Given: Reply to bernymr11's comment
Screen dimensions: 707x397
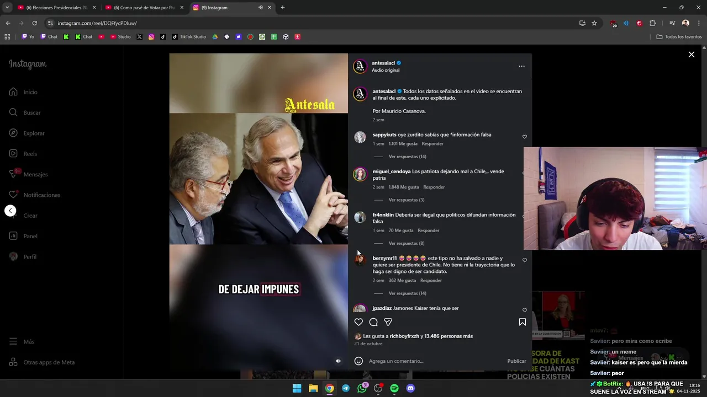Looking at the screenshot, I should (431, 281).
